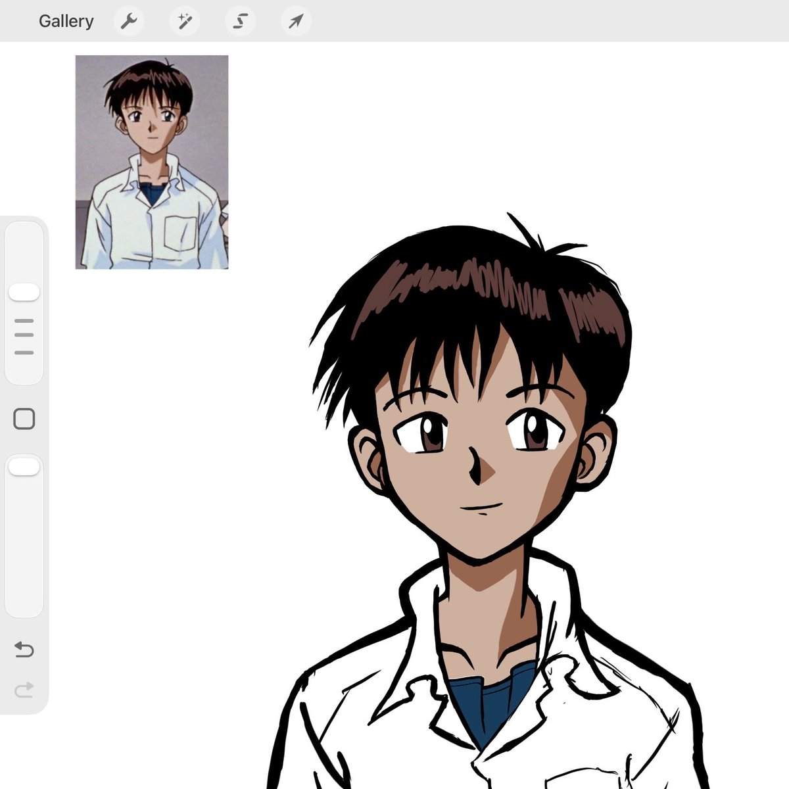Activate the Selection tool (S ribbon)
The image size is (789, 789).
point(241,21)
